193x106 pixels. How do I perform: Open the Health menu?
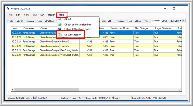pos(52,15)
